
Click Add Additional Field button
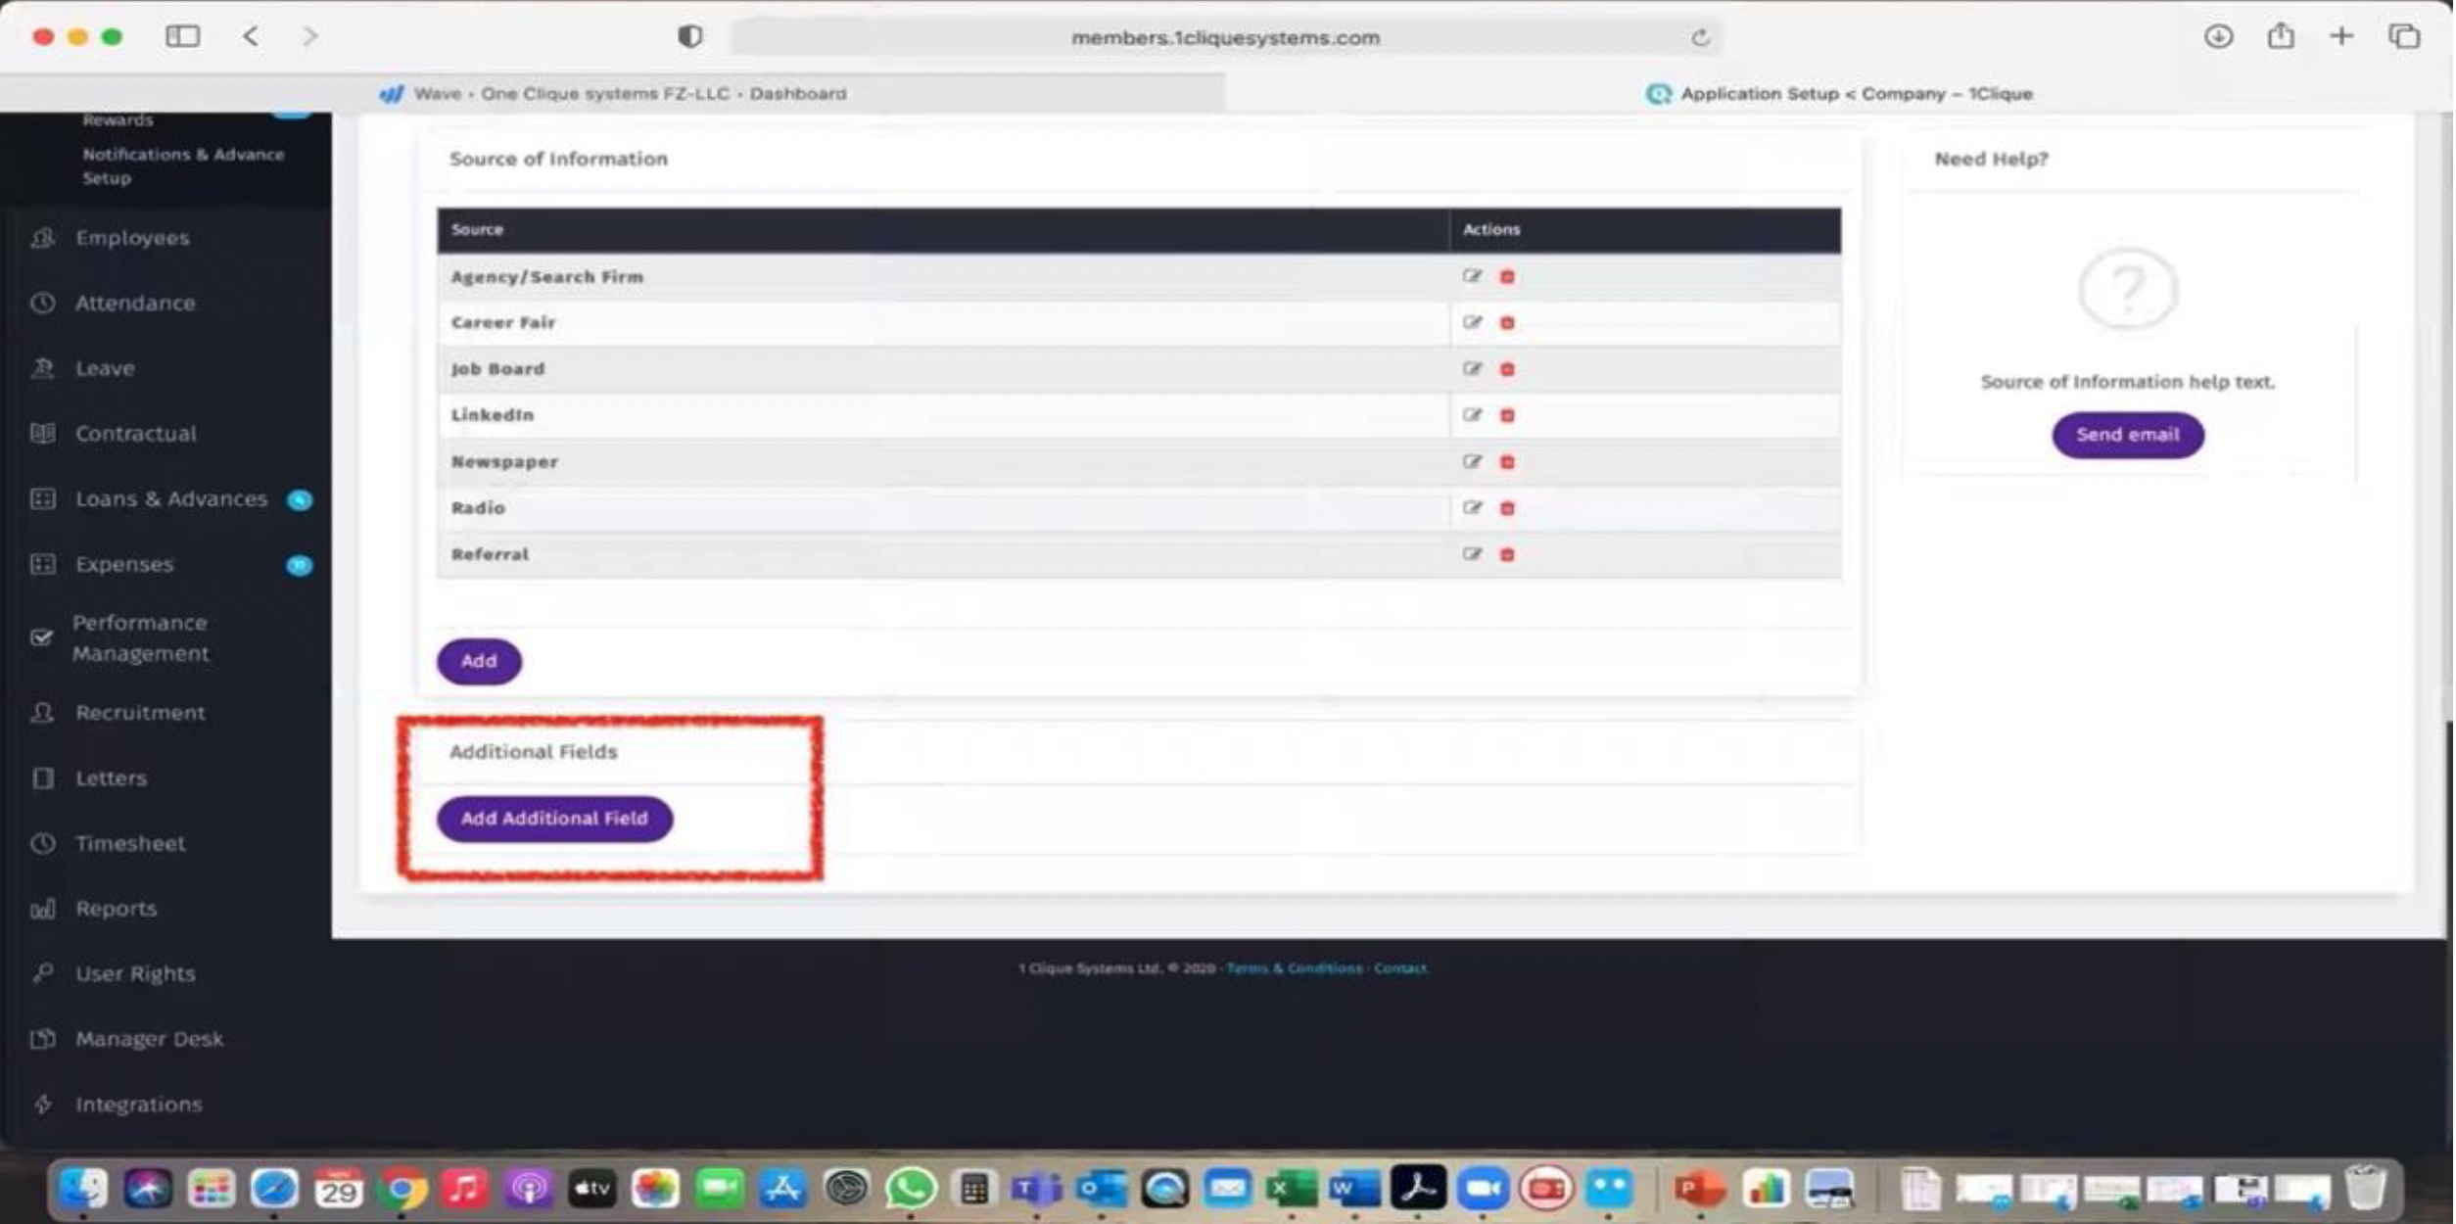click(x=554, y=819)
